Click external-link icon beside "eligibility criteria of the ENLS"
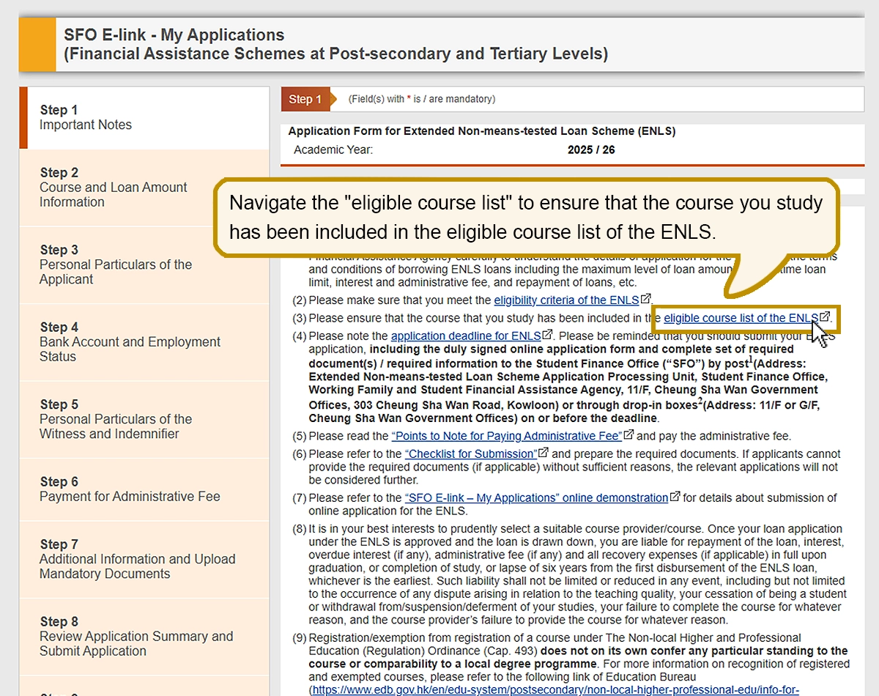This screenshot has height=696, width=879. (645, 300)
